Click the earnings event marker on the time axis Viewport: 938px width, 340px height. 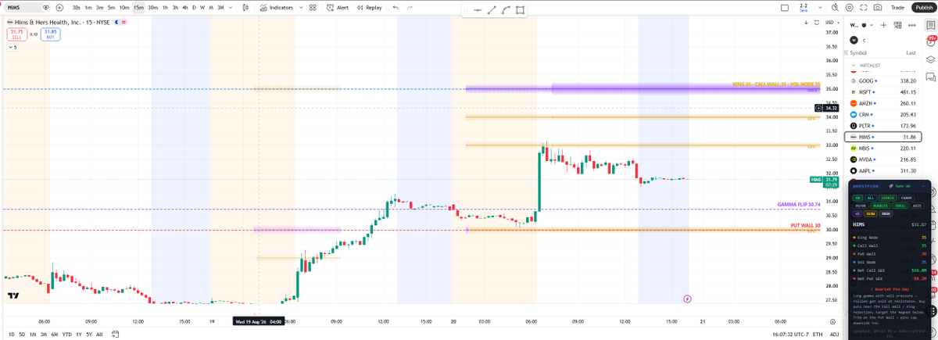tap(687, 299)
